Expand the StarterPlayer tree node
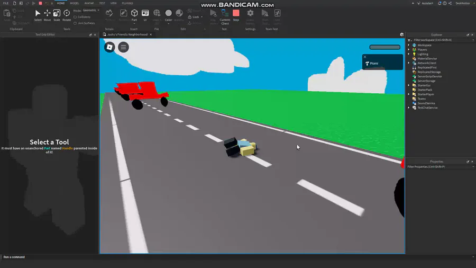This screenshot has width=476, height=268. point(409,94)
